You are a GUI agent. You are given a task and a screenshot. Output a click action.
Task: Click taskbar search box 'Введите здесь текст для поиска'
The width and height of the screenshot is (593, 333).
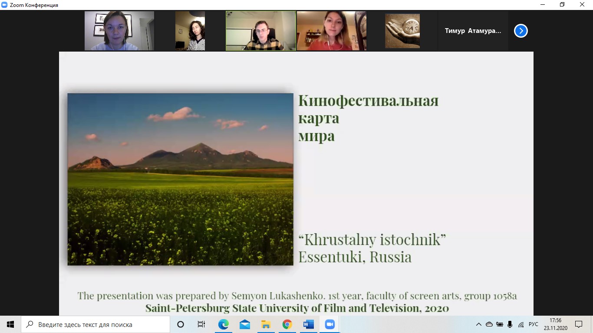pyautogui.click(x=96, y=324)
